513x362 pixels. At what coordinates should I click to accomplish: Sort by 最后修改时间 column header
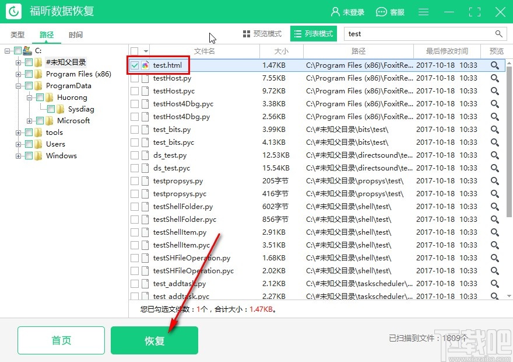pos(447,51)
